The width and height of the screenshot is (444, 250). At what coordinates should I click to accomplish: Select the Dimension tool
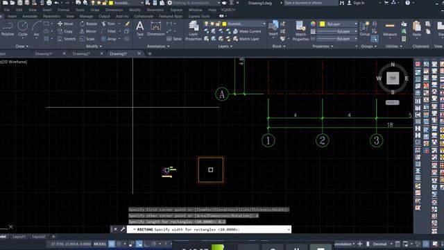click(x=155, y=28)
